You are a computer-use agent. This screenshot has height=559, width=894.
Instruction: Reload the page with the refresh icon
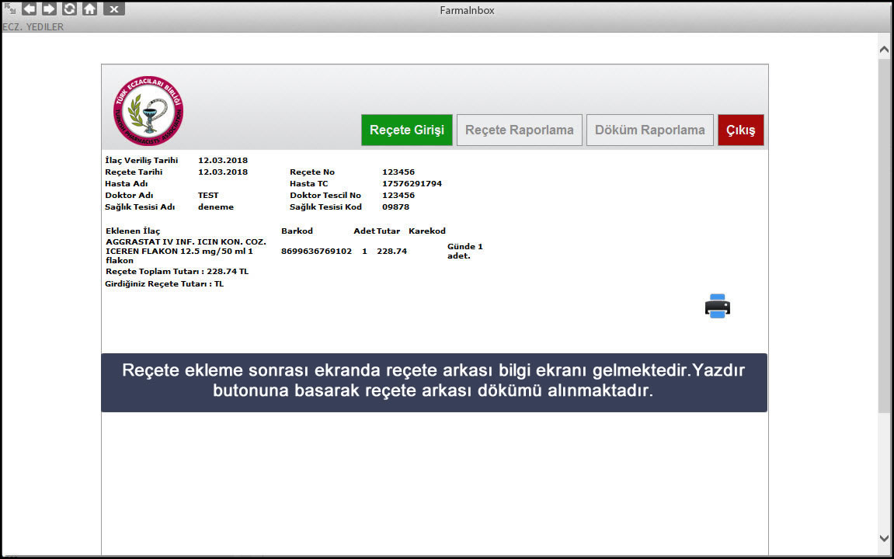pyautogui.click(x=70, y=9)
